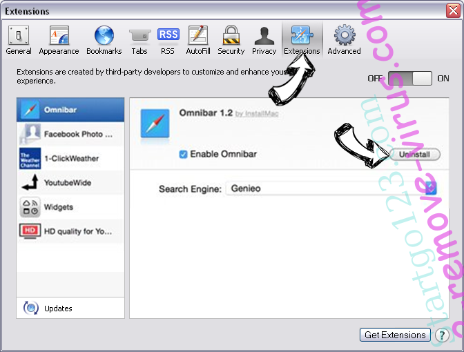Screen dimensions: 464x352
Task: Open the Privacy silhouette icon
Action: (x=264, y=35)
